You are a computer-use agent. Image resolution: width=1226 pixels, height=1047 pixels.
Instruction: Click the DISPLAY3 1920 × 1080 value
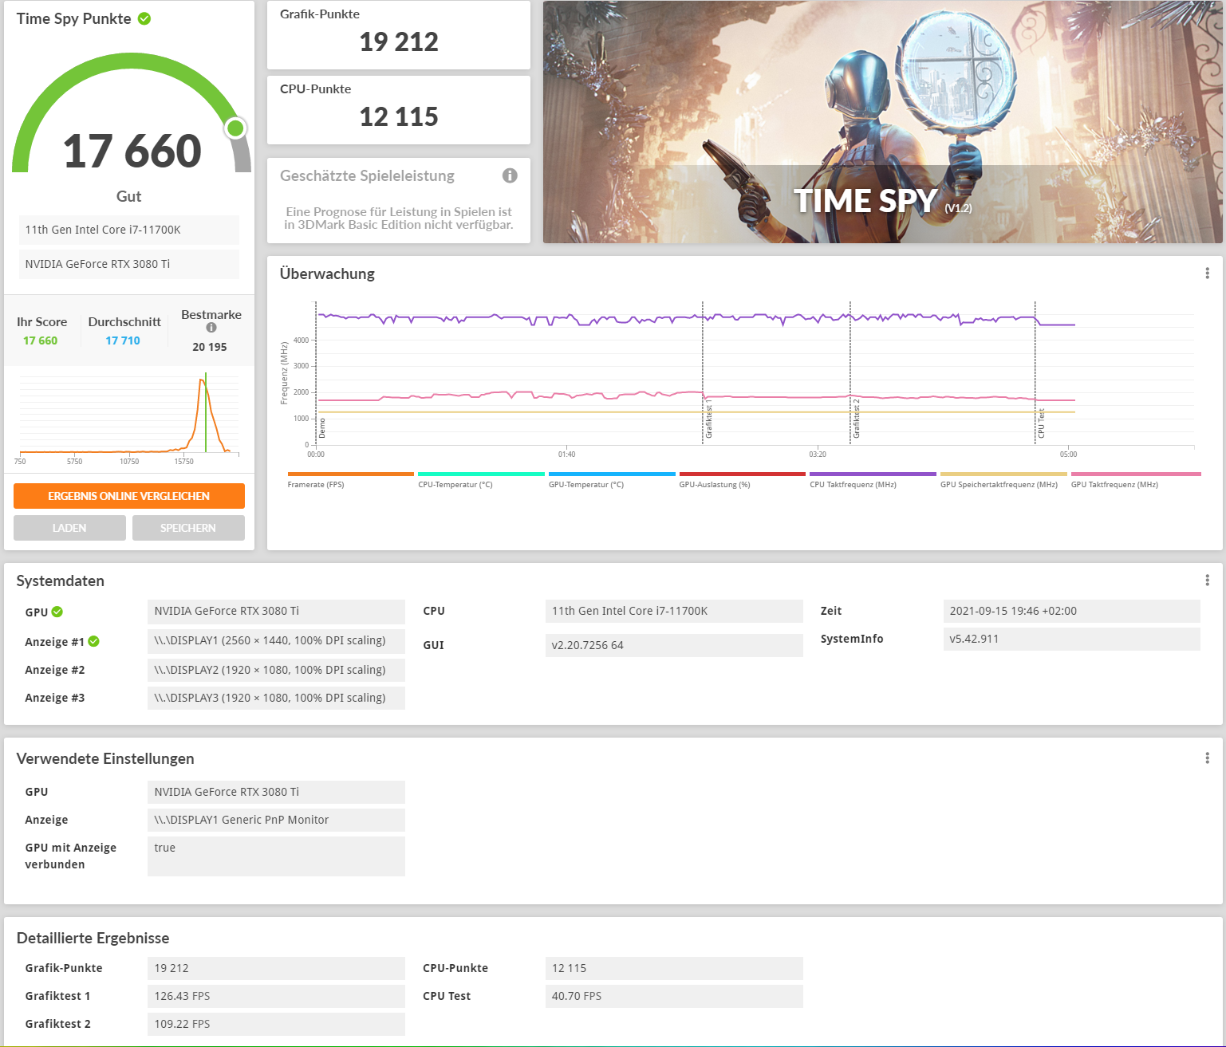coord(276,698)
